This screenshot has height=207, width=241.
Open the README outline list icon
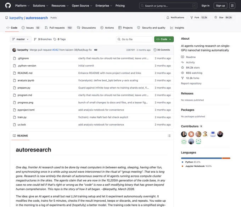click(x=169, y=136)
